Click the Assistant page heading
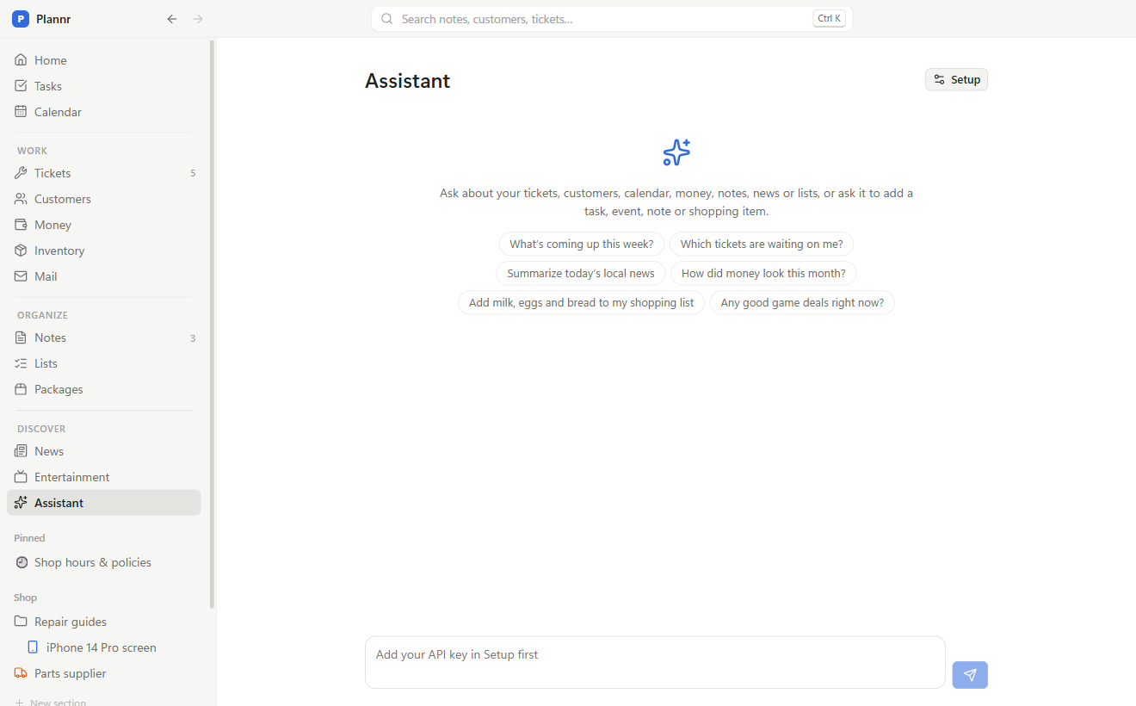1136x706 pixels. point(408,81)
